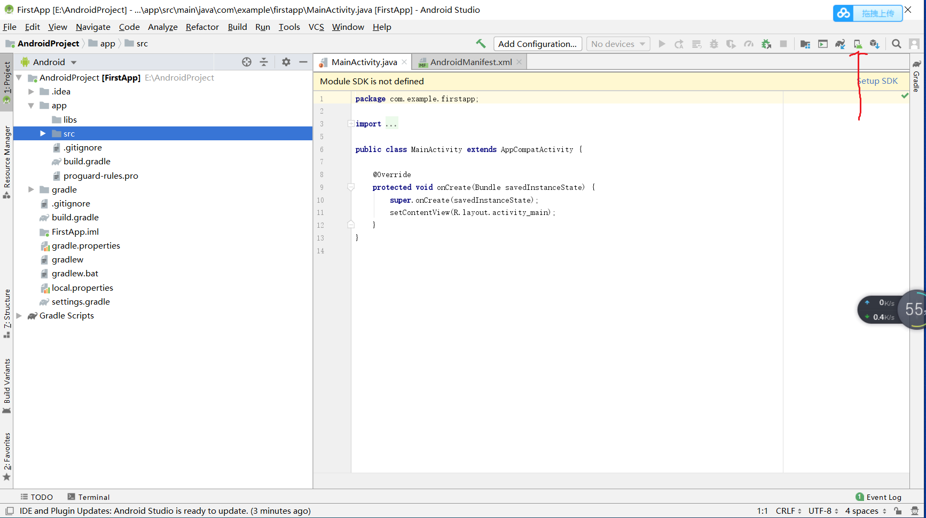The height and width of the screenshot is (518, 926).
Task: Click the read-only lock icon in status bar
Action: 898,511
